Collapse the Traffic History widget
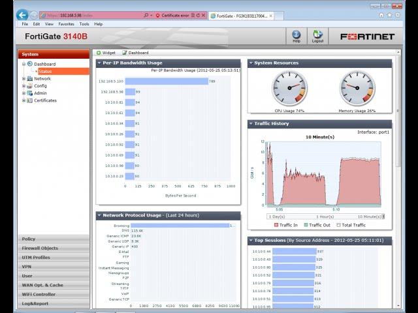 [251, 123]
